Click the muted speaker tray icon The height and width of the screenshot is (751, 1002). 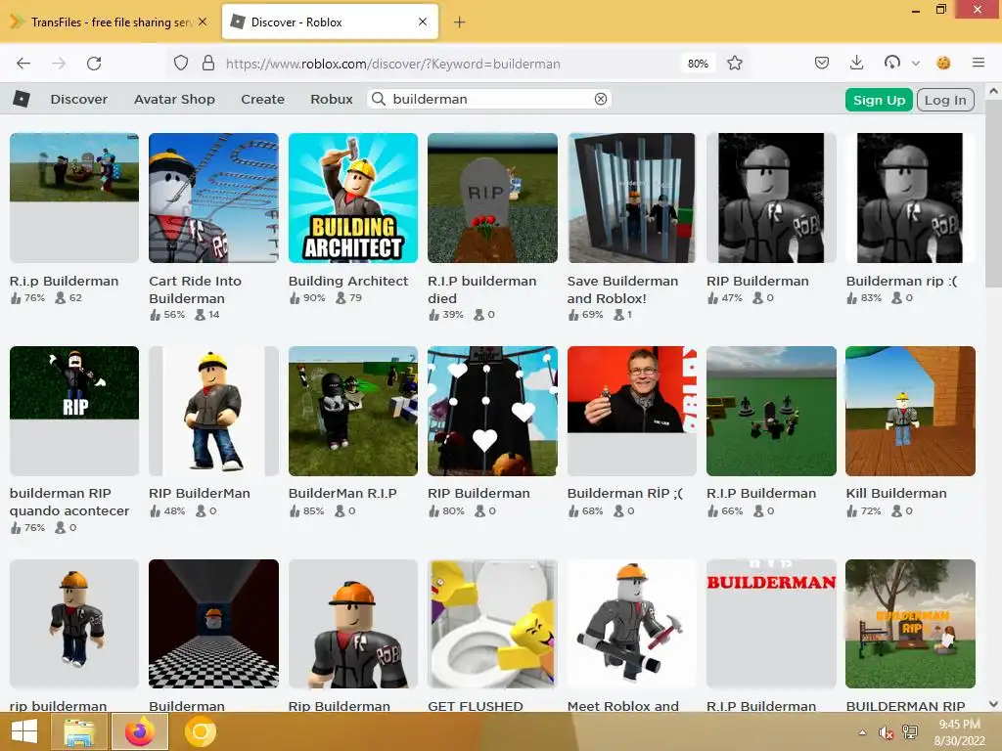point(886,732)
